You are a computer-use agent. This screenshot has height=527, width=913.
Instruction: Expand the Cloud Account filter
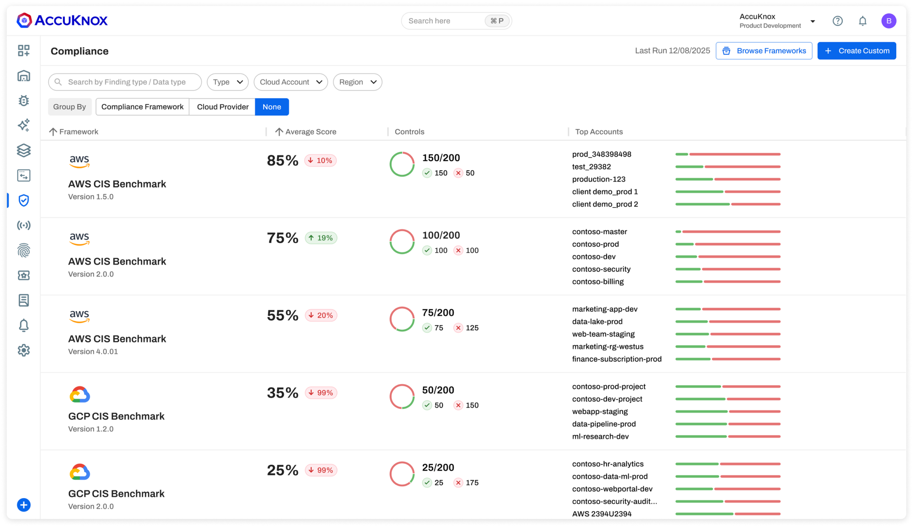pos(291,82)
